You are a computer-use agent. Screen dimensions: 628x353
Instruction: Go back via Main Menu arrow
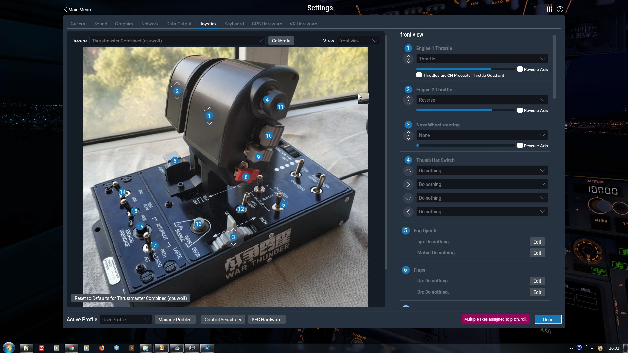click(77, 9)
